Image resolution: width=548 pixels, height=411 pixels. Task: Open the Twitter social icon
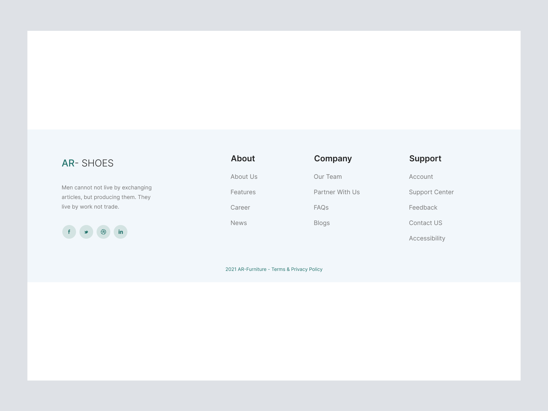[x=86, y=232]
